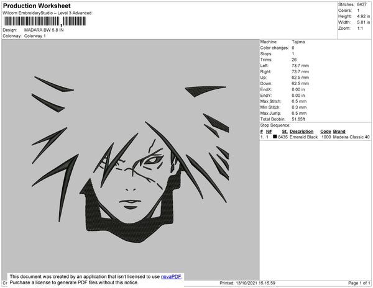Viewport: 373px width, 288px height.
Task: Select 'Madeira Classic 40' brand text
Action: [351, 137]
